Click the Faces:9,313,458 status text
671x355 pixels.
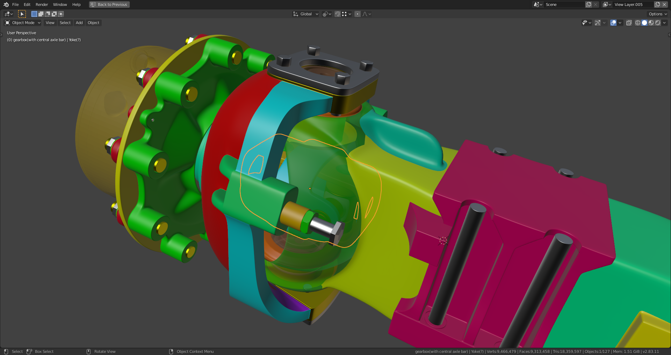pos(534,352)
